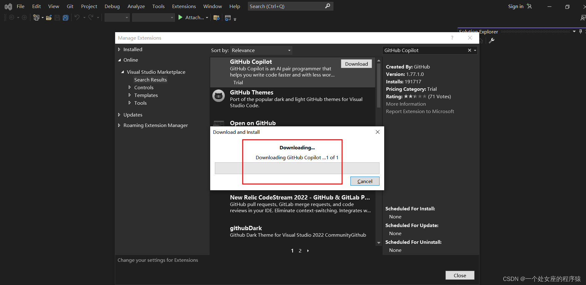Pin the Solution Explorer with the pushpin icon
This screenshot has height=285, width=586.
580,32
